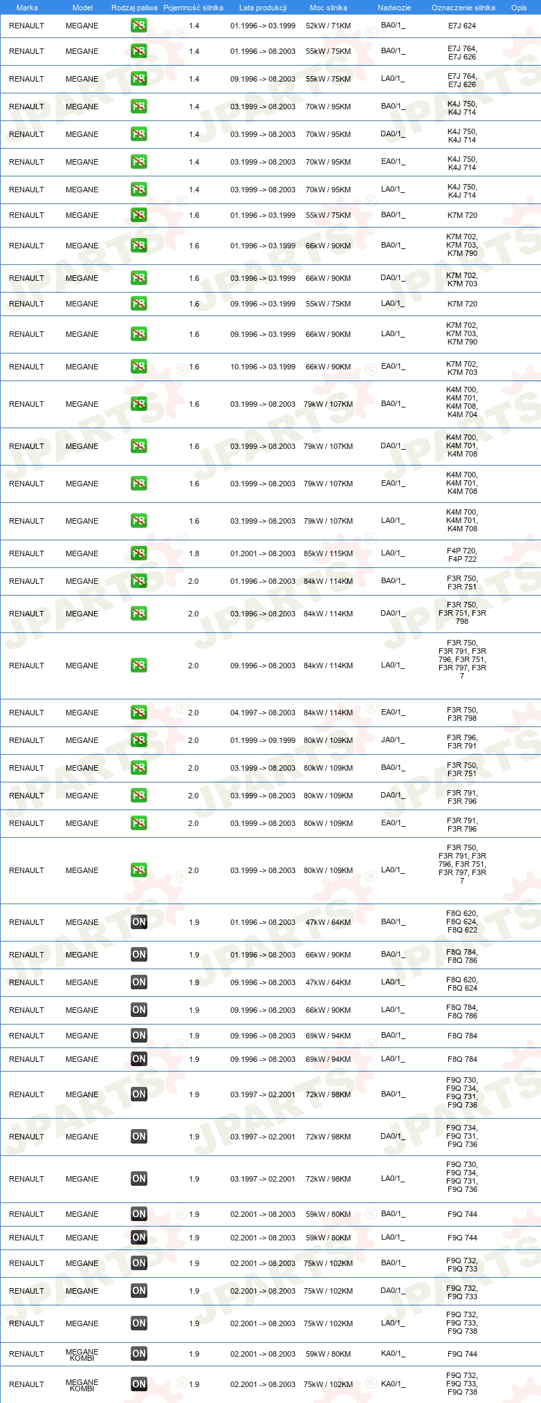Select the F8Q 784 code in the 69kW LA0/1_ row

(x=462, y=1059)
